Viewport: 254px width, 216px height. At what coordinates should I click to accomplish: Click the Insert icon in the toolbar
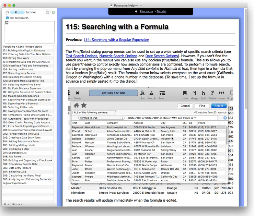[221, 93]
